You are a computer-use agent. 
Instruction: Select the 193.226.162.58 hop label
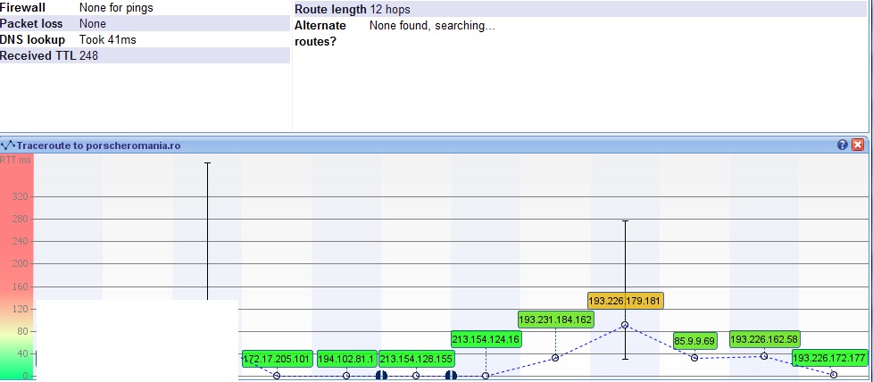[764, 339]
